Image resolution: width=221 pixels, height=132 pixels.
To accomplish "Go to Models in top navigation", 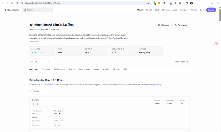I will 140,10.
